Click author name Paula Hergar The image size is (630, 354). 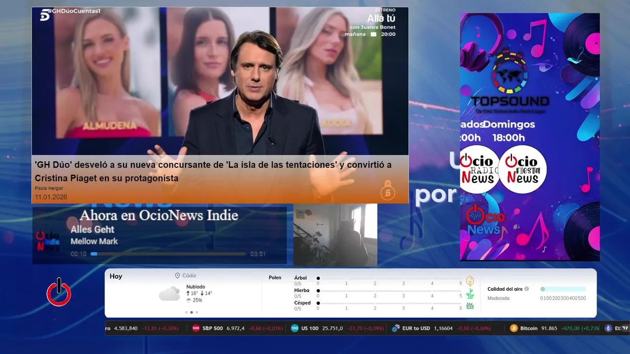pyautogui.click(x=49, y=188)
